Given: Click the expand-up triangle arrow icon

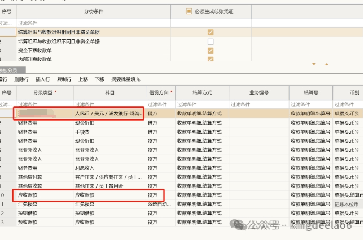Looking at the screenshot, I should click(325, 64).
